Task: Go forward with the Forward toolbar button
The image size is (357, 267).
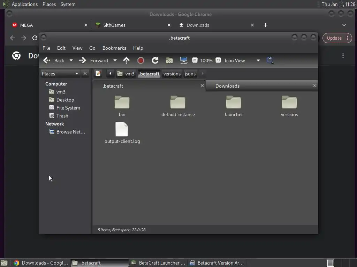Action: coord(93,60)
